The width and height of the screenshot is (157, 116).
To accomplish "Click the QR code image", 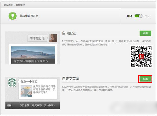I will [x=141, y=56].
